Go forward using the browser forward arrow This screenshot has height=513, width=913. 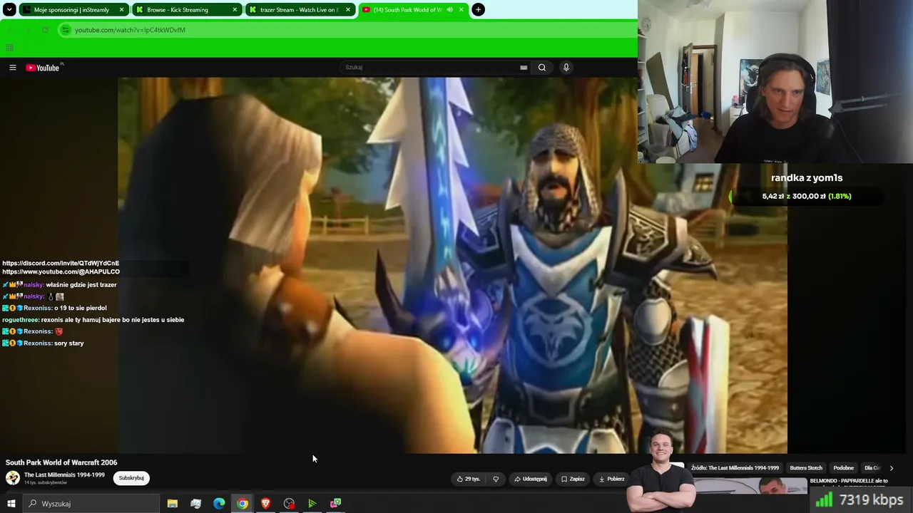point(28,30)
